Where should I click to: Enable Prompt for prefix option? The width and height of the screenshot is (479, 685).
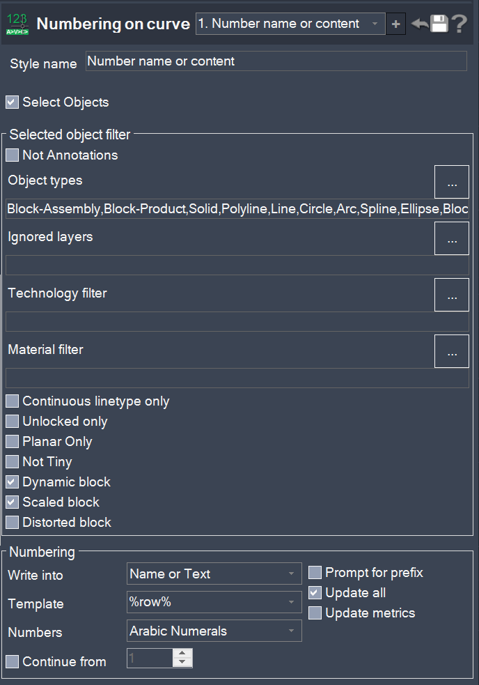pyautogui.click(x=315, y=573)
